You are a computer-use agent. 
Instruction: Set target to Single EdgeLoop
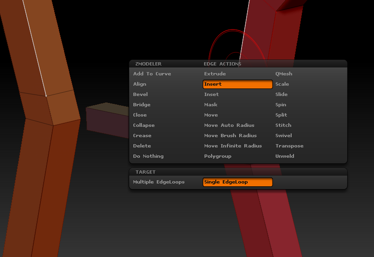tap(238, 182)
